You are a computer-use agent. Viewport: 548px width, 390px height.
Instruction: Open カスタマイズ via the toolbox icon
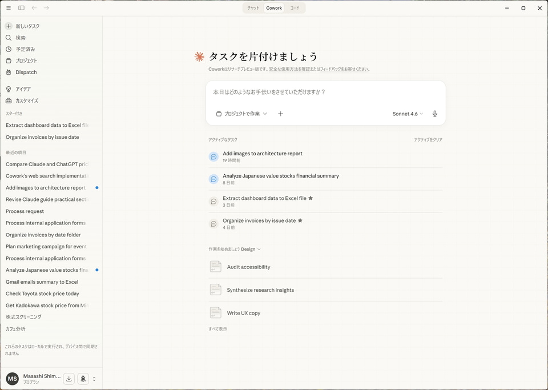click(9, 100)
